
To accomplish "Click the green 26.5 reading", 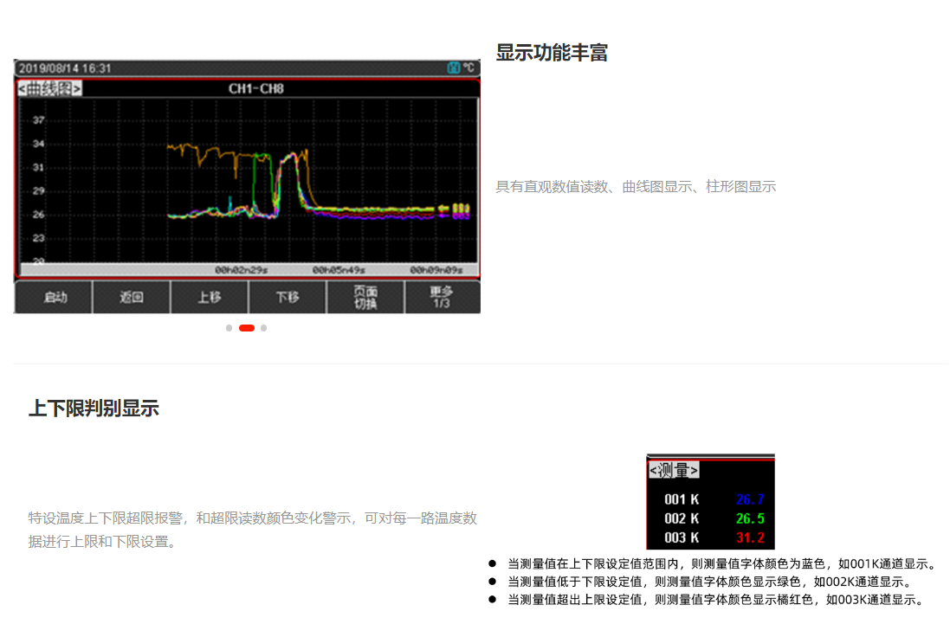I will pyautogui.click(x=750, y=519).
